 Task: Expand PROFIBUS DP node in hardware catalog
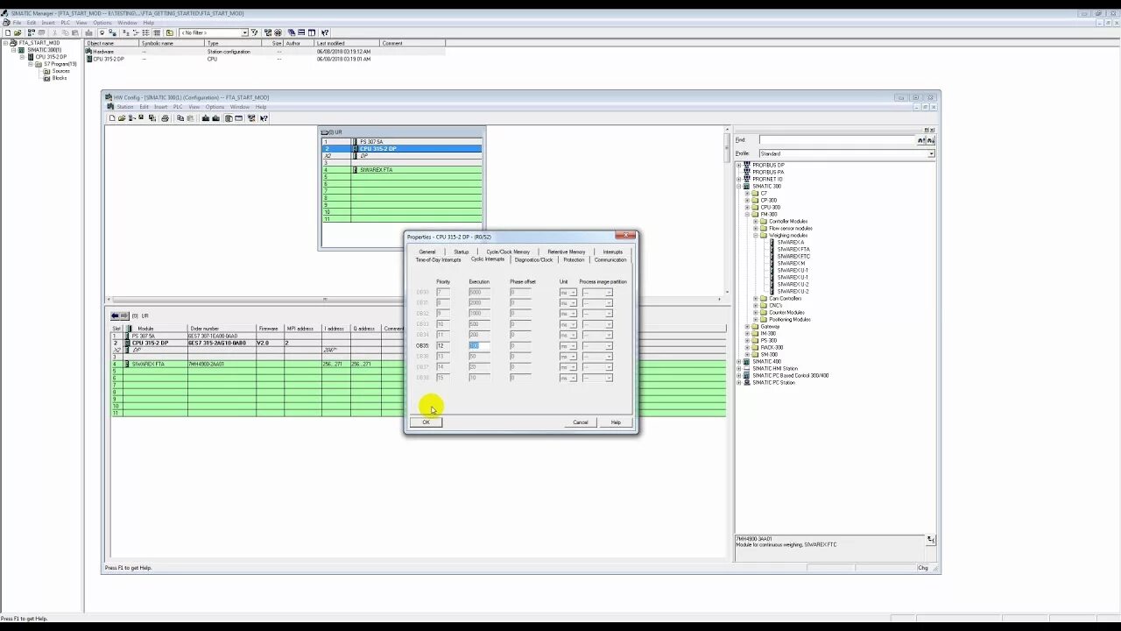[x=739, y=165]
